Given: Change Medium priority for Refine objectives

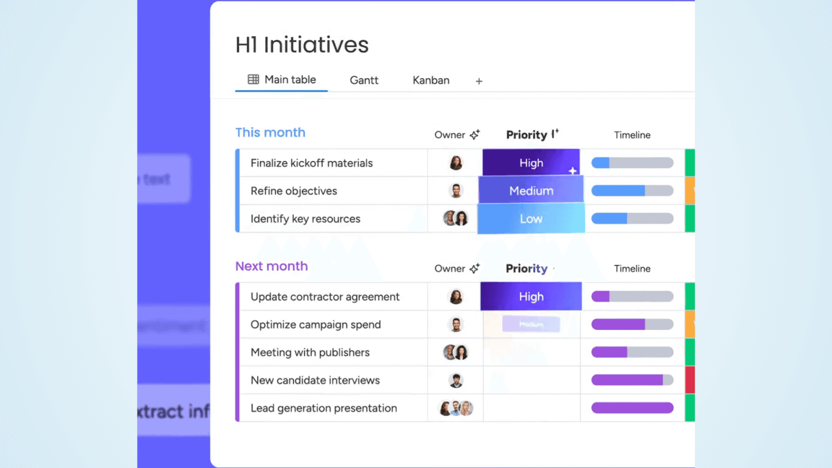Looking at the screenshot, I should pos(531,190).
